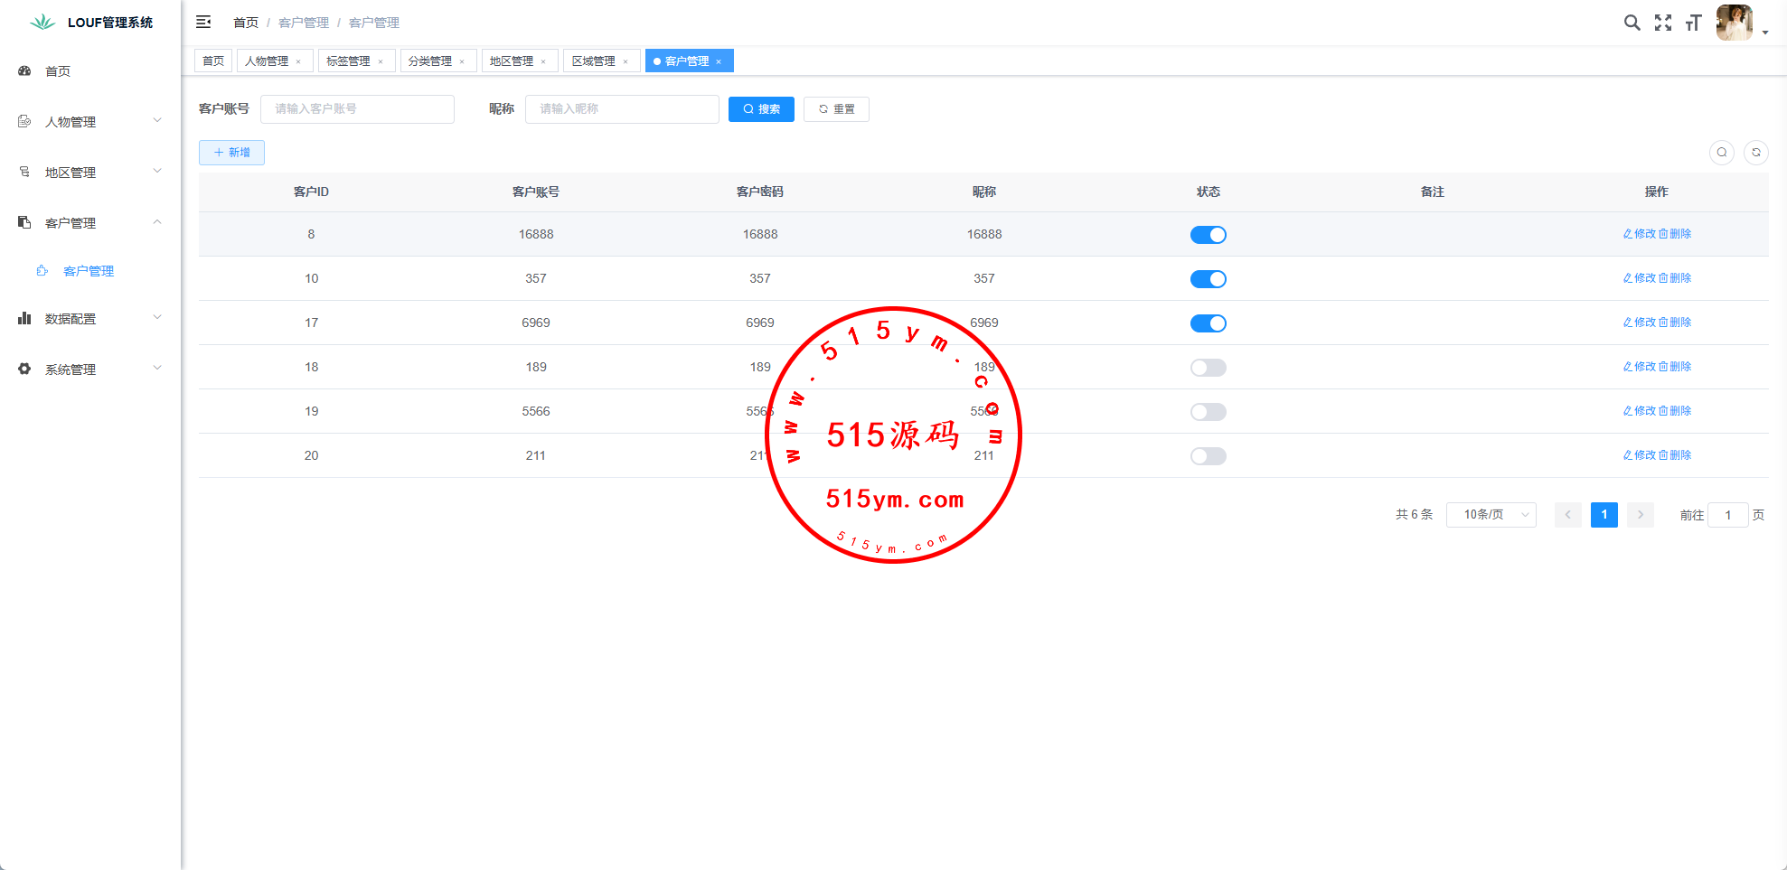Toggle fullscreen mode icon
This screenshot has width=1787, height=870.
(x=1662, y=23)
